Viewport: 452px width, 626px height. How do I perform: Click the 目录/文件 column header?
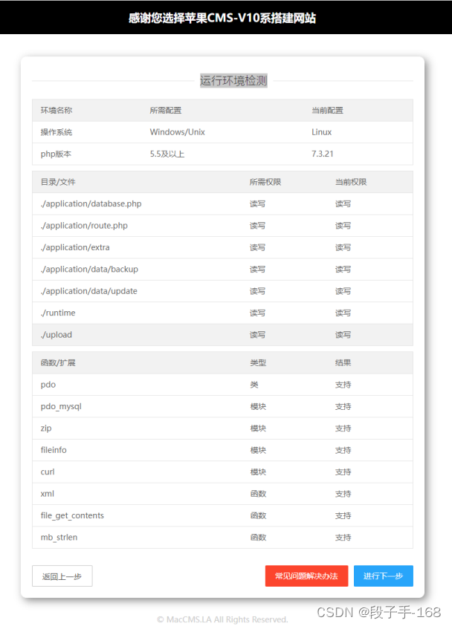(58, 182)
